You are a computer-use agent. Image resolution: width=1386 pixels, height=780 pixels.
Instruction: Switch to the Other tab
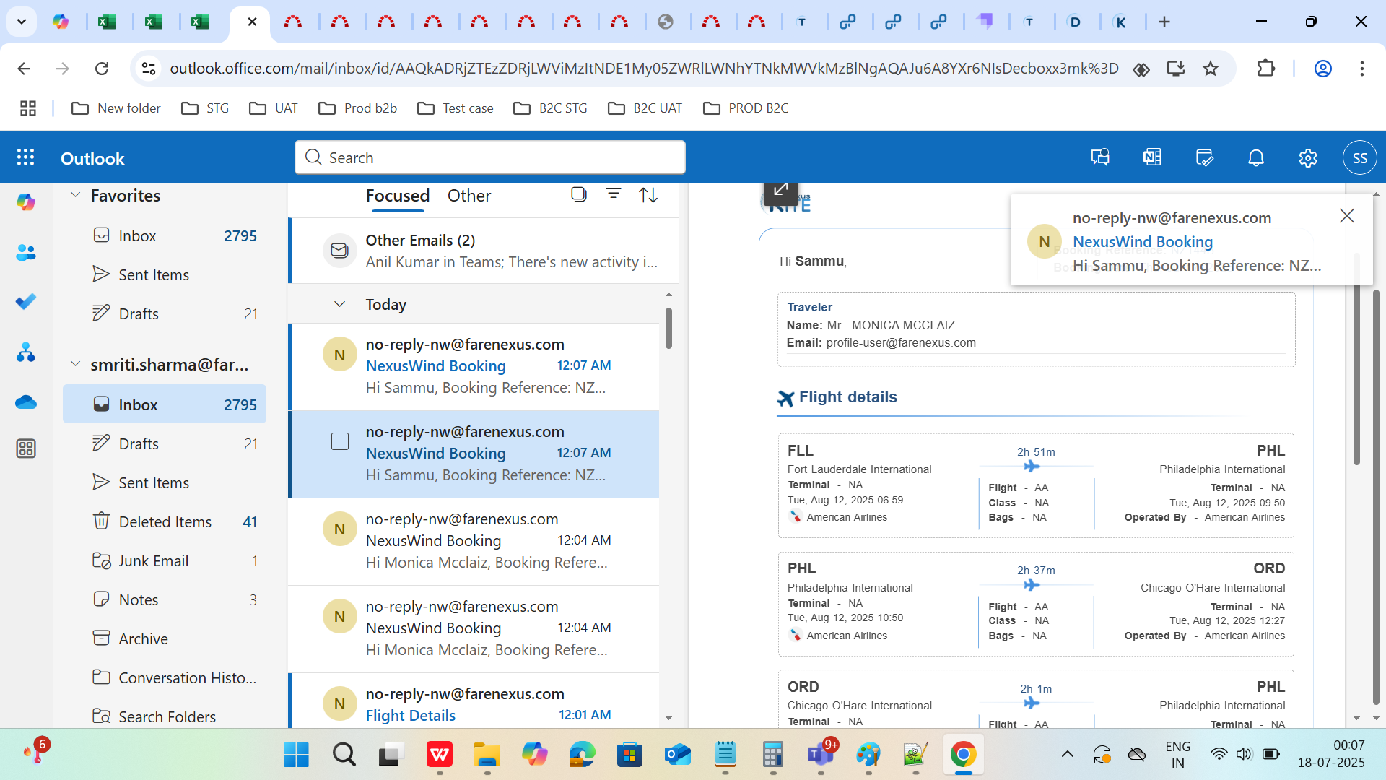tap(469, 196)
